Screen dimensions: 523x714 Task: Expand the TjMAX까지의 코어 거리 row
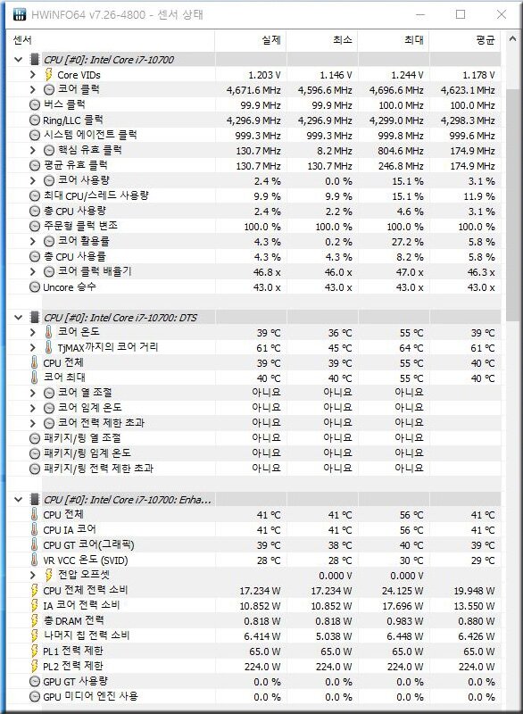point(32,347)
